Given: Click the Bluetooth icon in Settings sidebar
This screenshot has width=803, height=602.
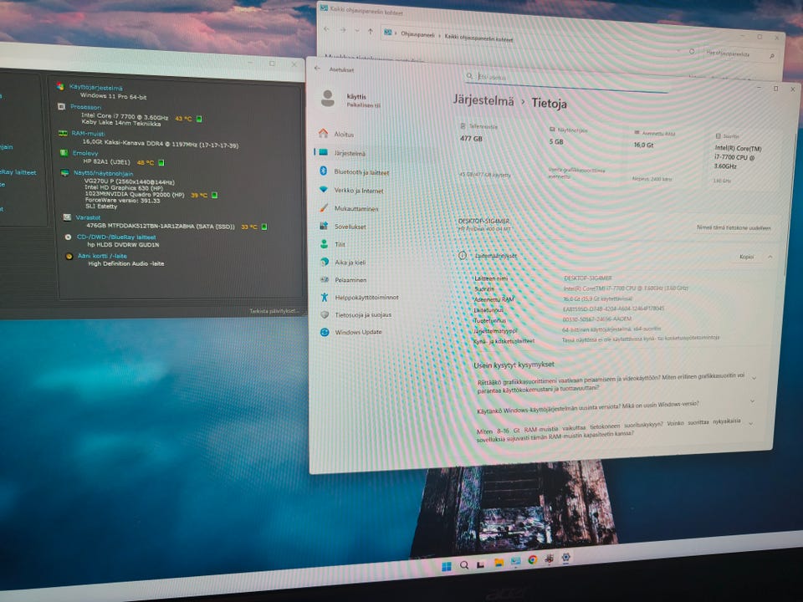Looking at the screenshot, I should (x=324, y=171).
